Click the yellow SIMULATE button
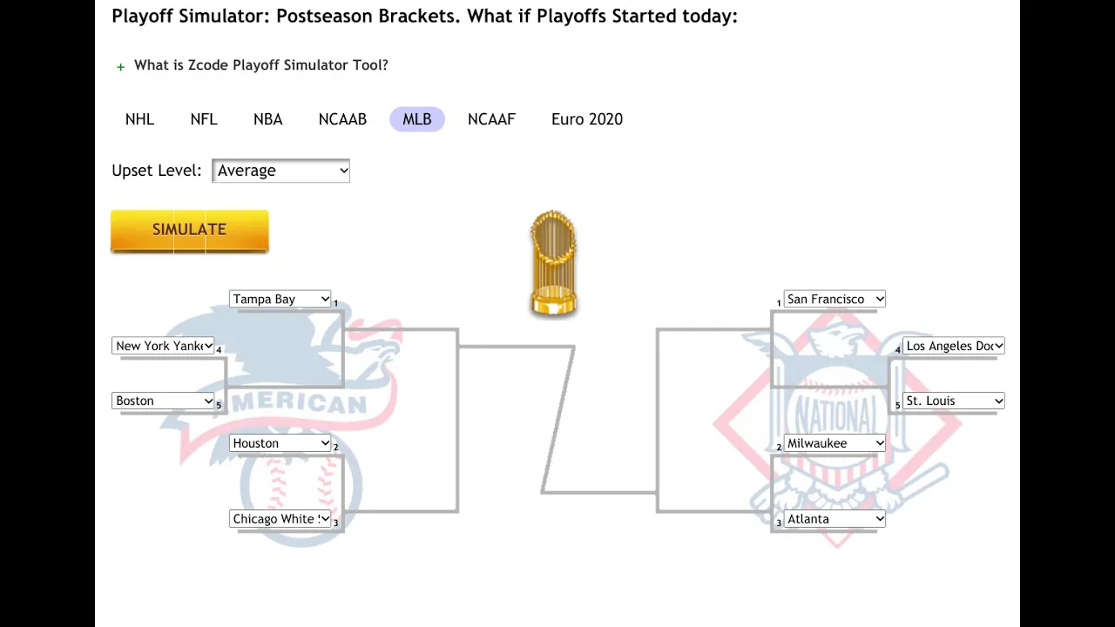This screenshot has height=627, width=1115. [190, 231]
